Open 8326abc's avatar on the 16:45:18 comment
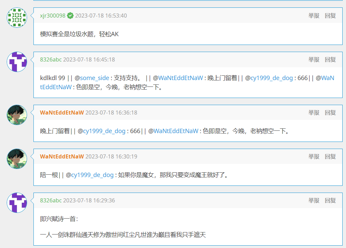This screenshot has width=346, height=248. (17, 62)
